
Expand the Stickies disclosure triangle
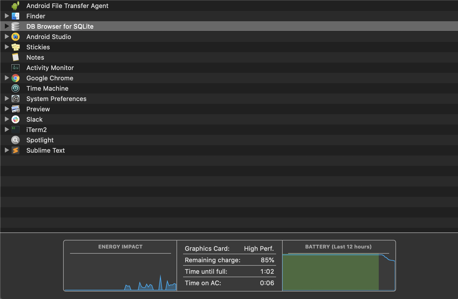tap(7, 47)
